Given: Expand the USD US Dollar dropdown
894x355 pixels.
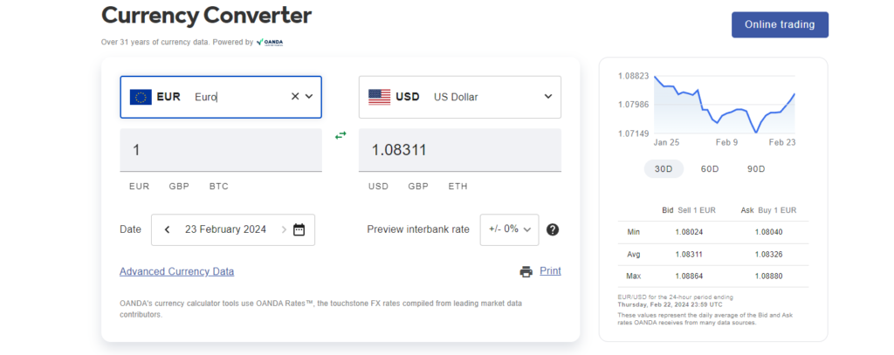Looking at the screenshot, I should 548,96.
